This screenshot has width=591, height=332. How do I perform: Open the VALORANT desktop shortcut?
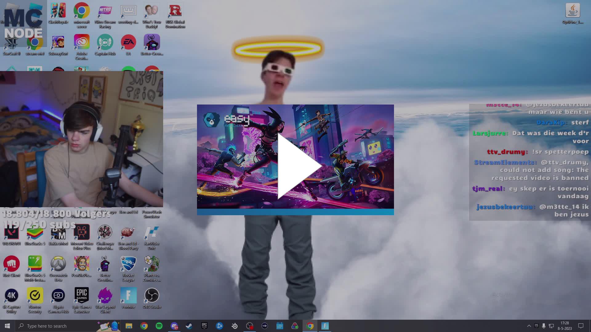pyautogui.click(x=12, y=234)
